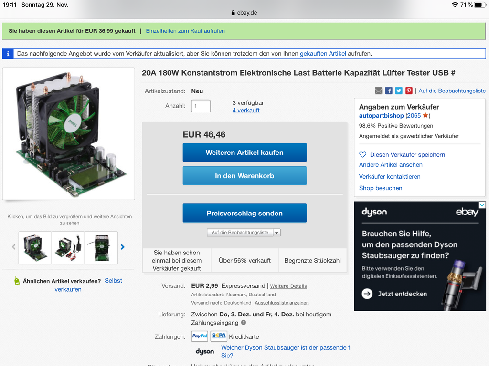Click heart icon to save this seller

tap(363, 154)
